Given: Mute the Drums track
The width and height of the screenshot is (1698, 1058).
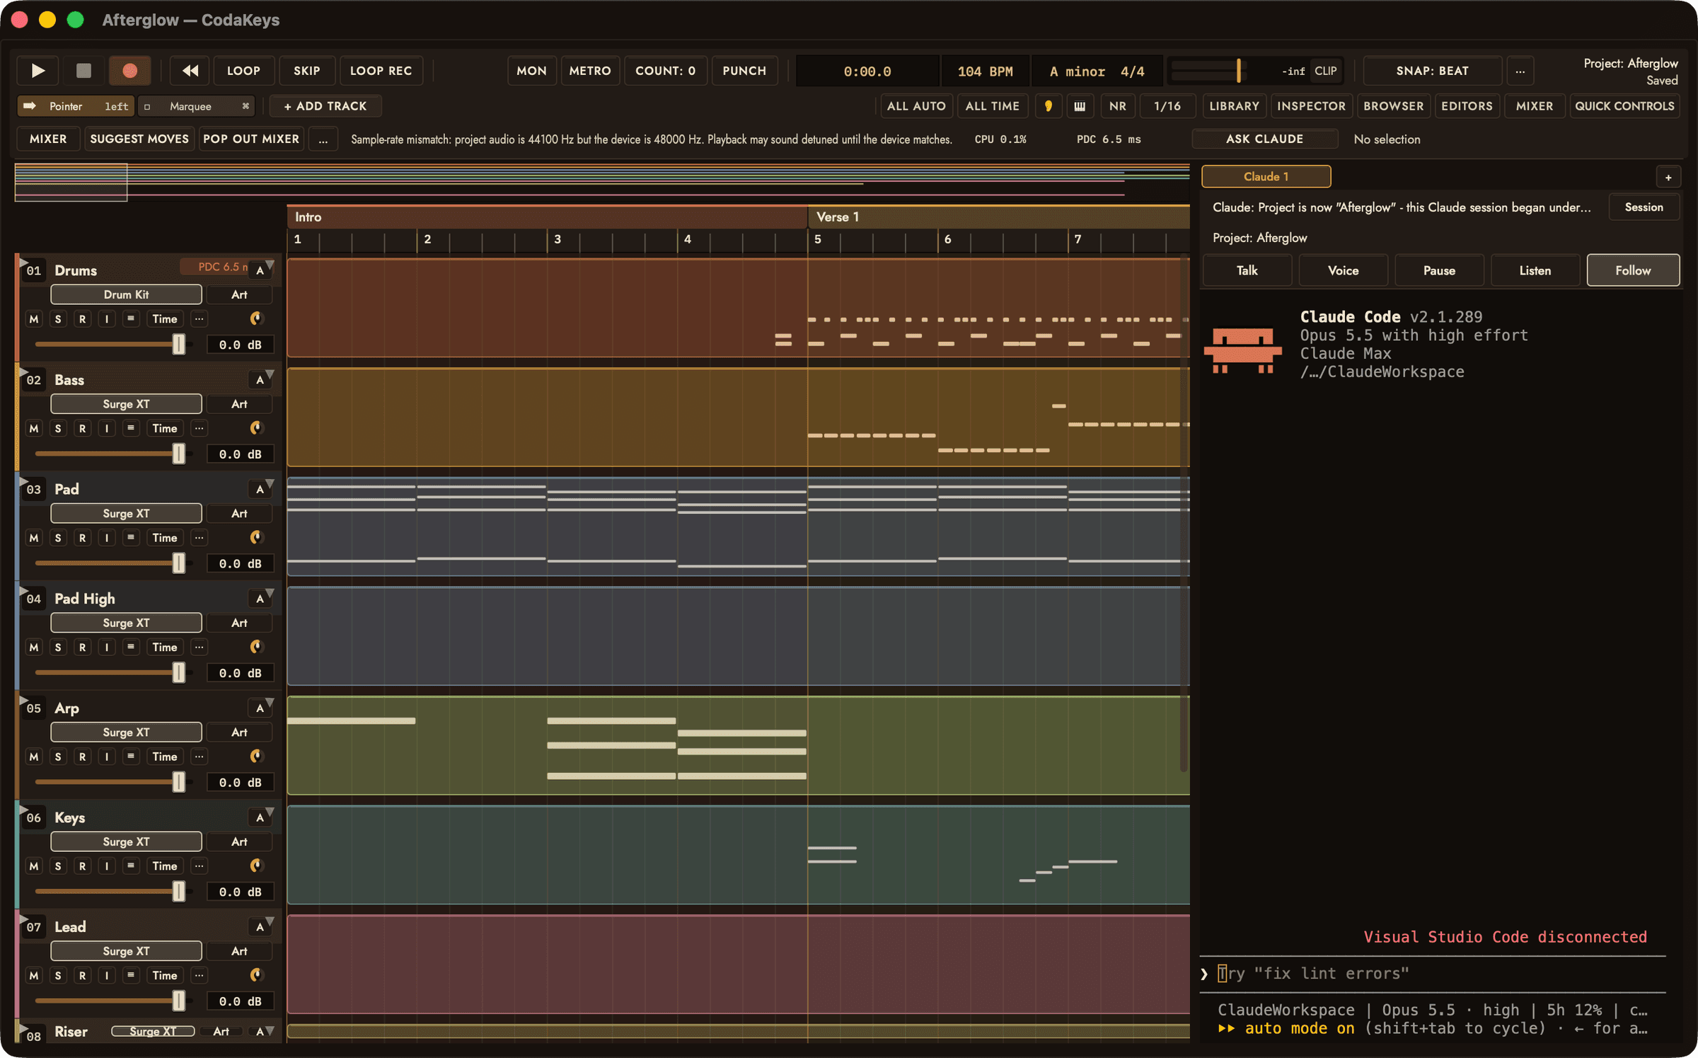Looking at the screenshot, I should [x=34, y=318].
